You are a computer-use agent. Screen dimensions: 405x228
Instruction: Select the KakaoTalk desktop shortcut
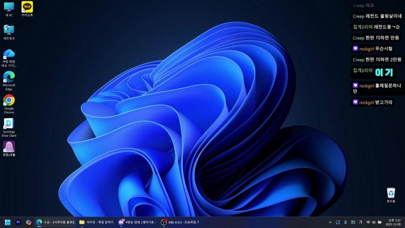27,9
